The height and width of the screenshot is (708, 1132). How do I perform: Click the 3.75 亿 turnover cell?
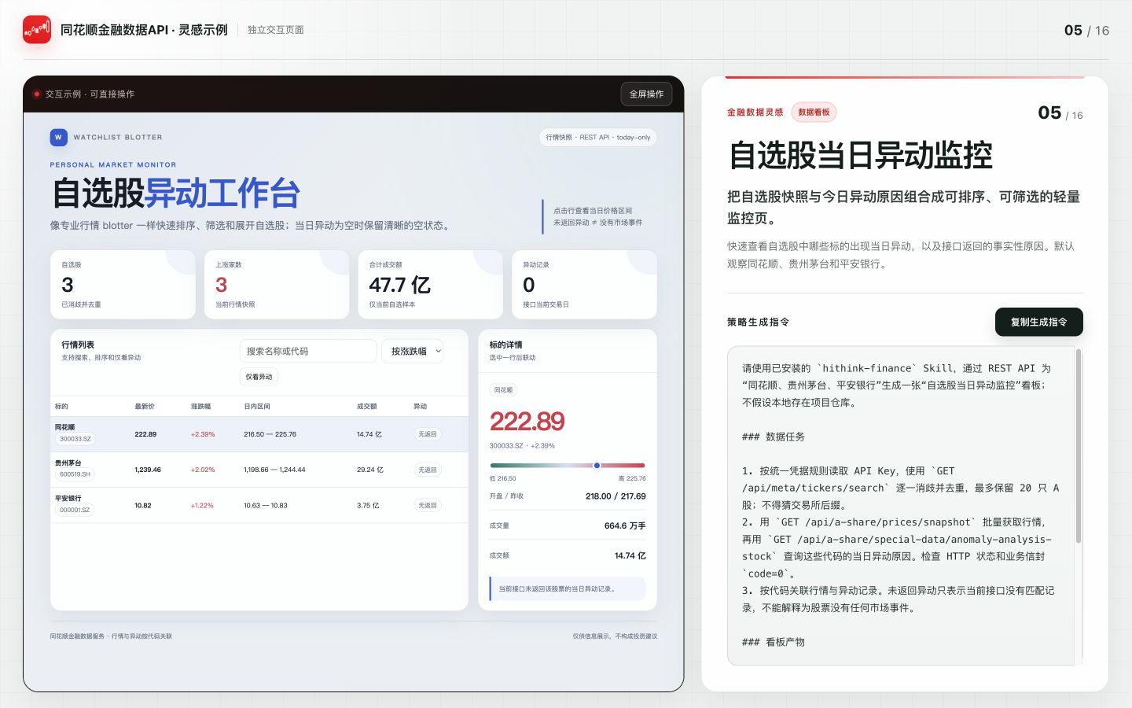point(368,505)
